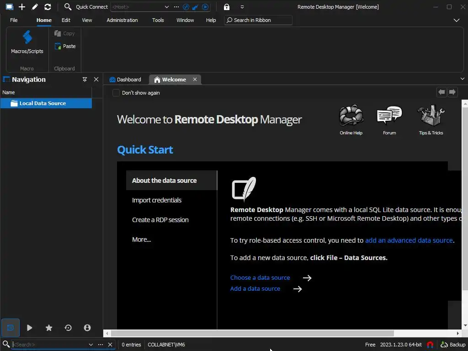The height and width of the screenshot is (351, 468).
Task: Click the bottom Search input field
Action: tap(49, 345)
